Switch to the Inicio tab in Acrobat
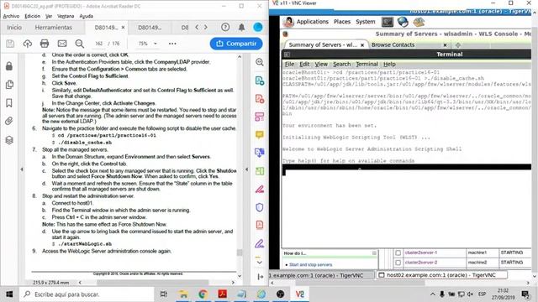Screen dimensions: 538x302 (14, 28)
